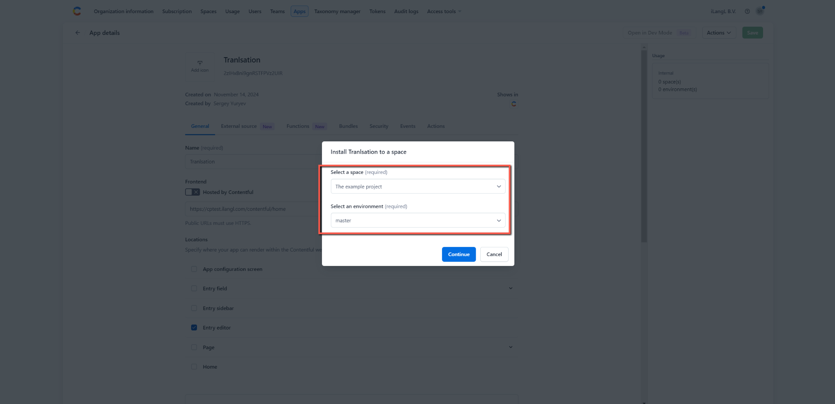Open the help question mark icon
The image size is (835, 404).
point(747,12)
